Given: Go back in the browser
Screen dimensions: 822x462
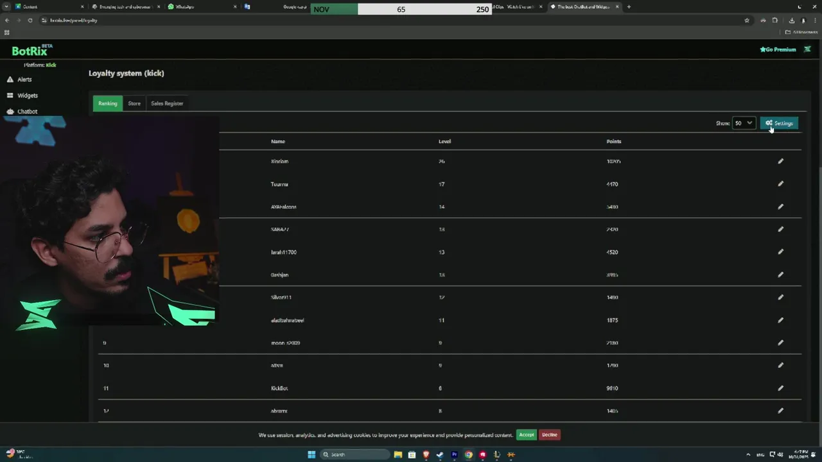Looking at the screenshot, I should (x=7, y=21).
